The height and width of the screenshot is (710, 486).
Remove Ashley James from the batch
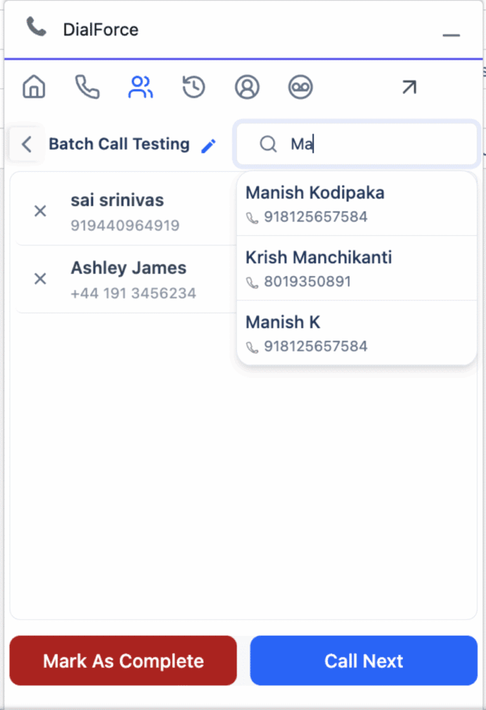[x=40, y=279]
